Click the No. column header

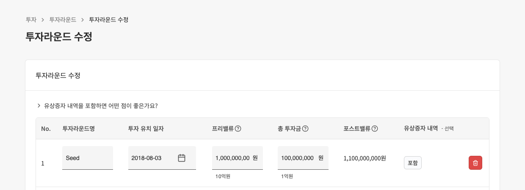[46, 129]
